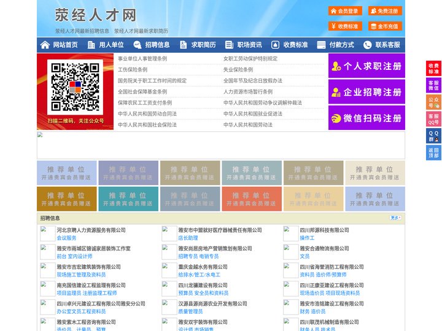Open 用人单位 menu item

coord(111,45)
